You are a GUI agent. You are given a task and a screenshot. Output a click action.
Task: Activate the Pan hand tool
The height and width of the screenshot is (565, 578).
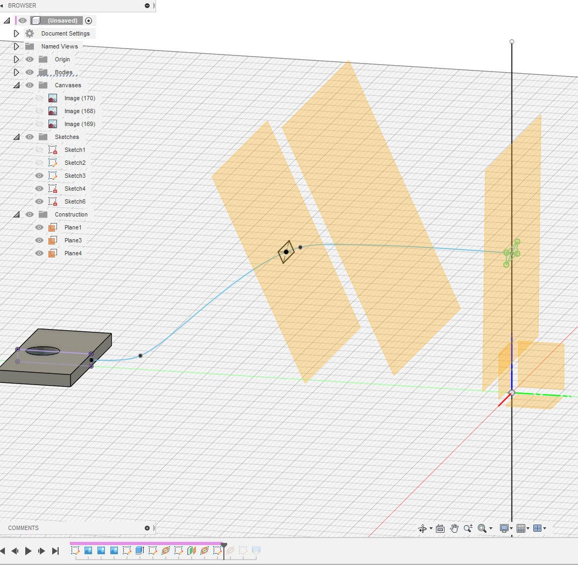(x=454, y=528)
